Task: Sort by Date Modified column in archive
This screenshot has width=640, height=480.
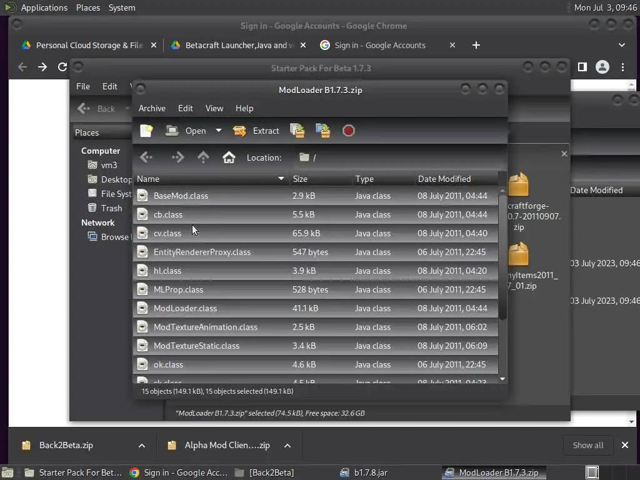Action: [456, 179]
